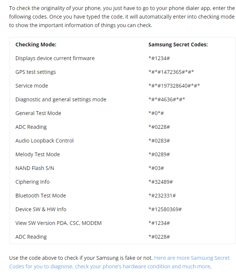Screen dimensions: 236x275
Task: Click 'View SW Version PDA, CSC, MODEM' label
Action: (58, 223)
